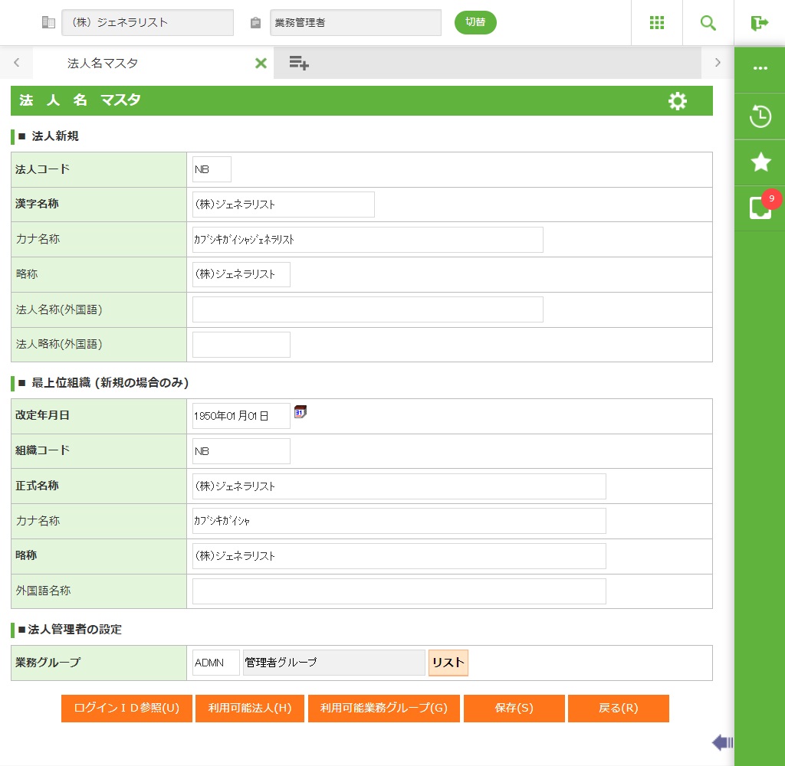Click the 法人名称(外国語) input field
Image resolution: width=785 pixels, height=766 pixels.
(x=367, y=309)
